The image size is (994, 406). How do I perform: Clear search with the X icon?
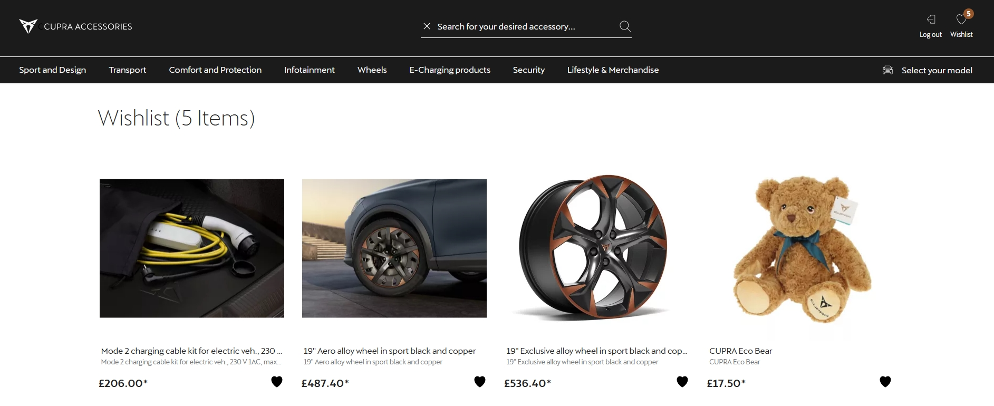click(427, 26)
